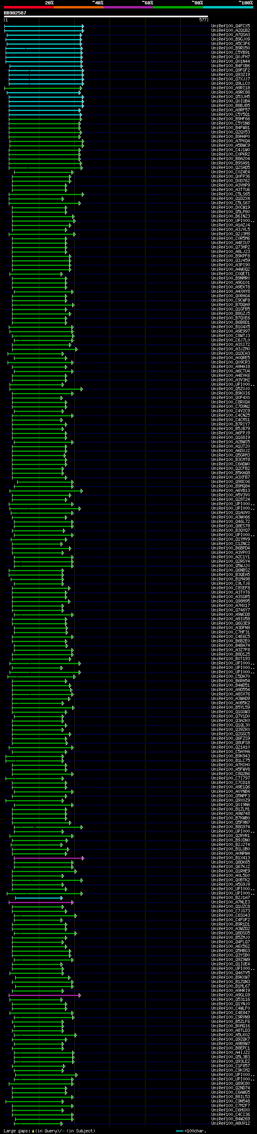Click the UniRef100_A7NLE3 label
257x1134 pixels.
coord(230,902)
